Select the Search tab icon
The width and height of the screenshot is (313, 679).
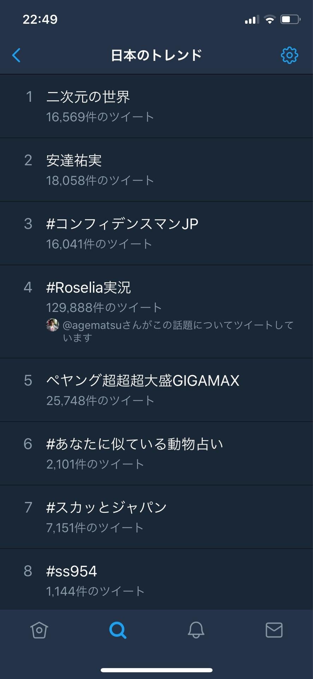tap(118, 630)
